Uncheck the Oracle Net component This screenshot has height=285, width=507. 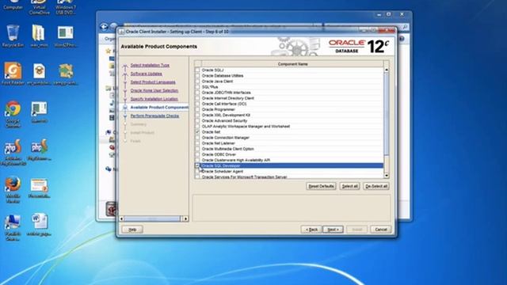tap(197, 132)
